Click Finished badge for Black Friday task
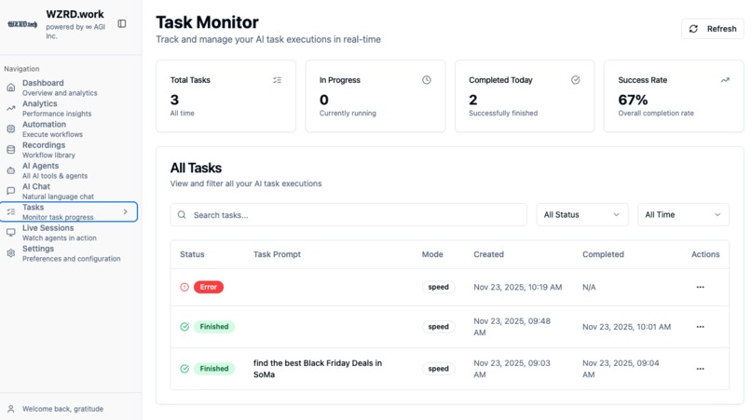 click(214, 369)
